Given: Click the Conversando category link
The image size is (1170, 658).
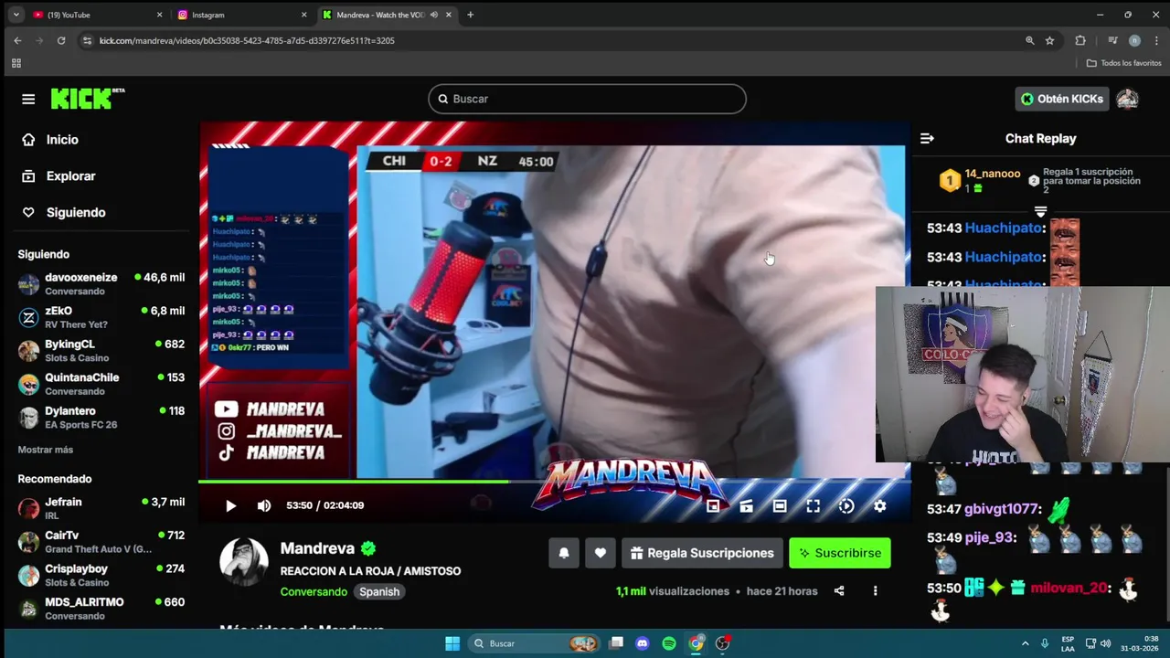Looking at the screenshot, I should pos(314,591).
